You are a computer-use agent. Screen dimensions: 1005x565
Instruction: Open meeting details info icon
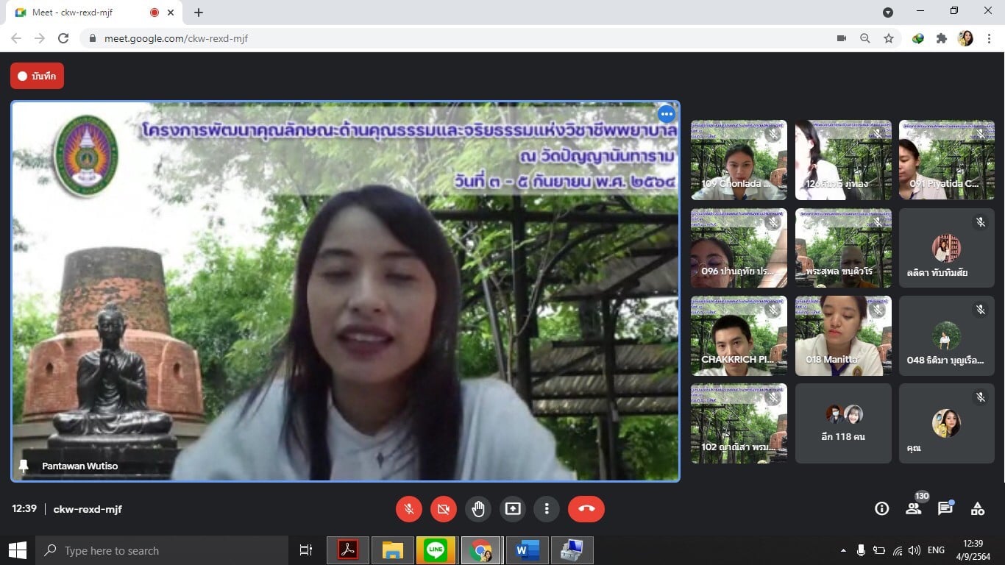pos(881,508)
